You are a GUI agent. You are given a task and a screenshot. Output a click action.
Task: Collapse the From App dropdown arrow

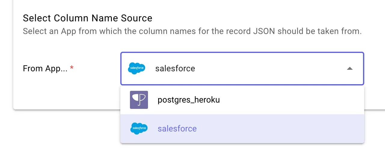(x=350, y=69)
